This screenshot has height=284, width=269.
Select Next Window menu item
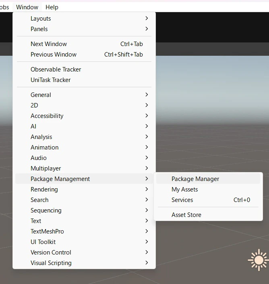[84, 44]
